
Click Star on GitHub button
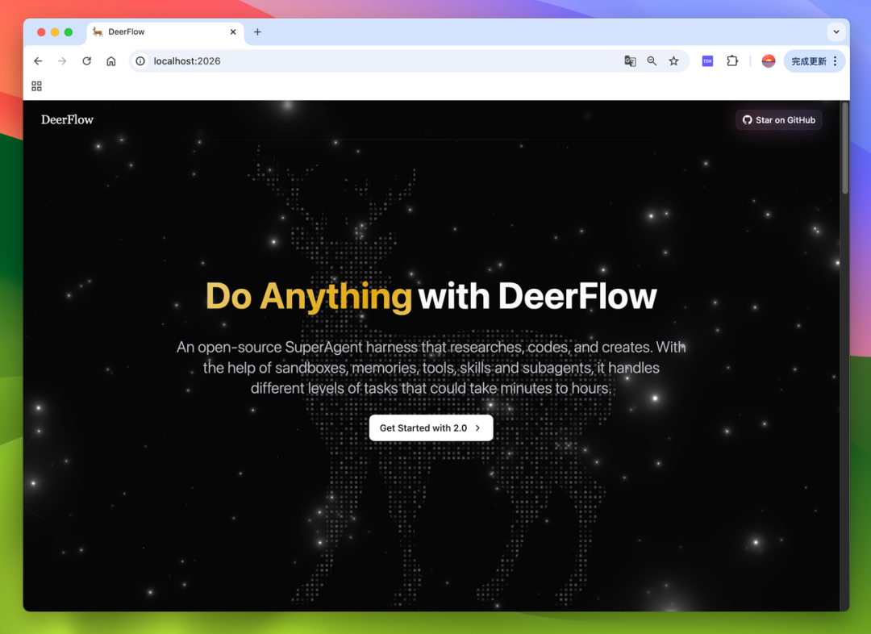(779, 120)
